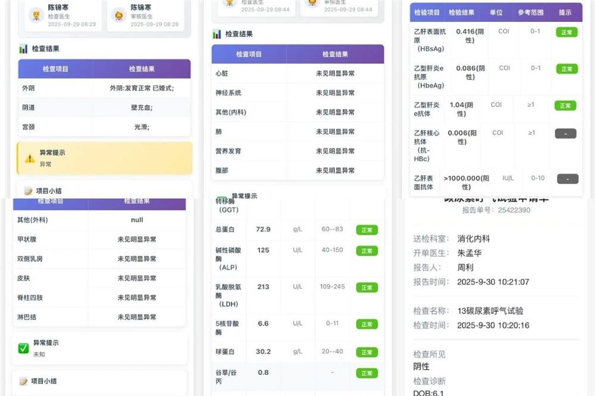Click the notepad icon below the green checkmark section
Image resolution: width=595 pixels, height=396 pixels.
coord(23,381)
